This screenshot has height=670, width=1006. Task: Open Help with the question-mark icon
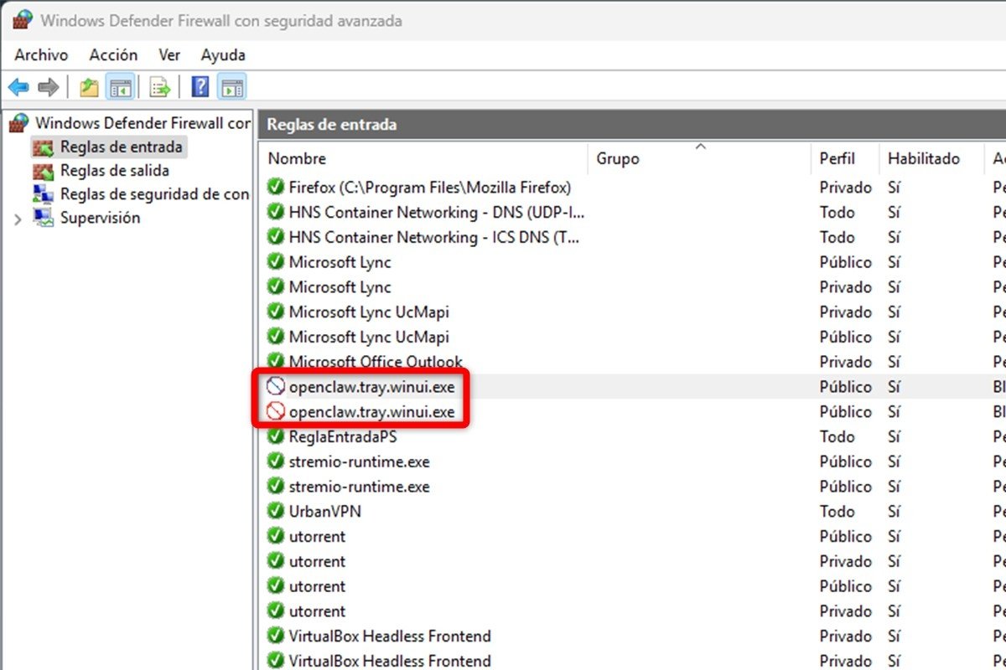coord(200,86)
